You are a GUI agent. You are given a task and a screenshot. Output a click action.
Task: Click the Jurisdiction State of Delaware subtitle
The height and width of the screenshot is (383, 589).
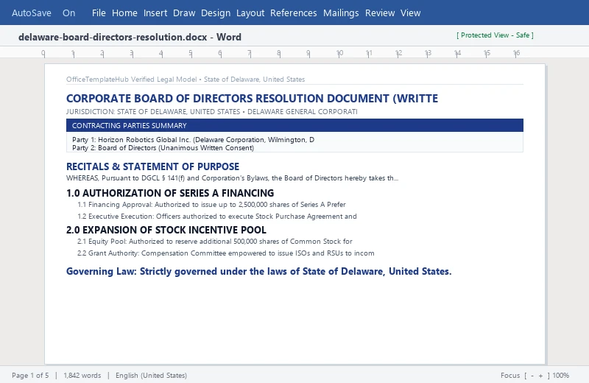point(212,112)
